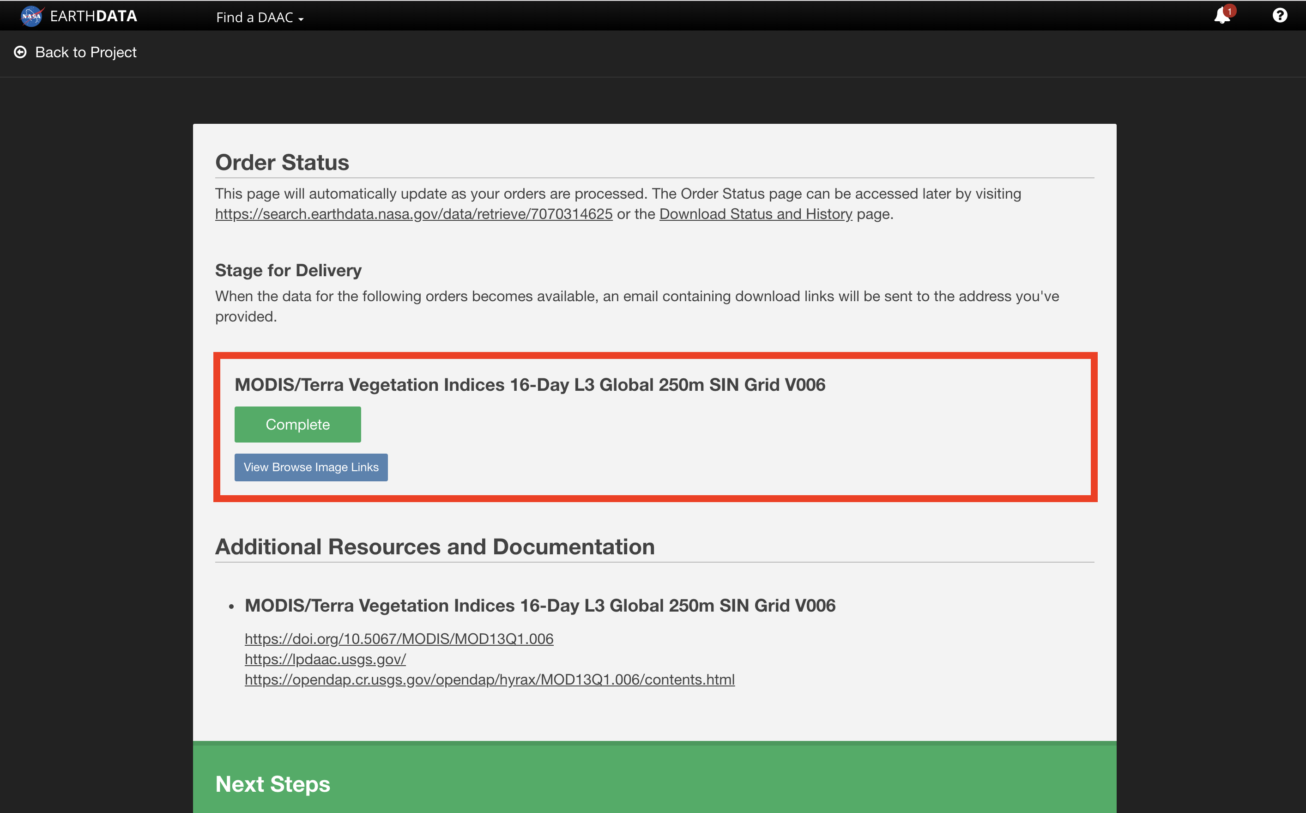Click the help question mark icon
Screen dimensions: 1306x813
click(1280, 16)
